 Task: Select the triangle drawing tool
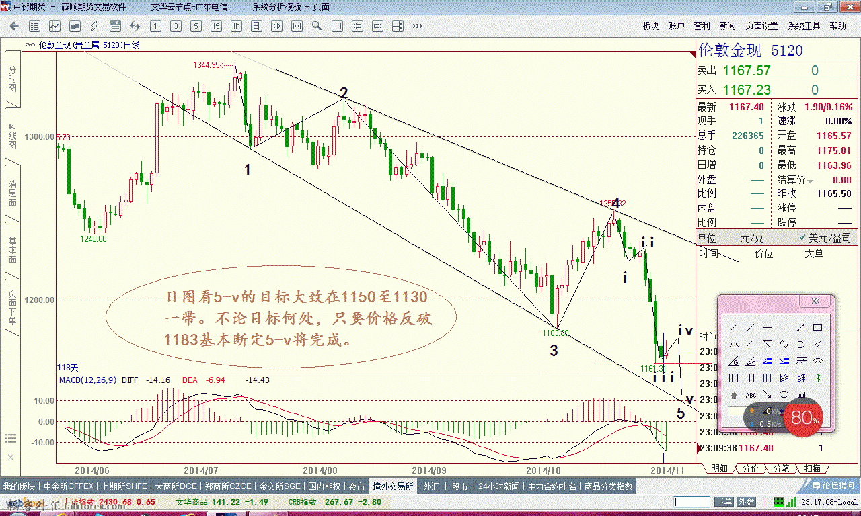coord(734,344)
